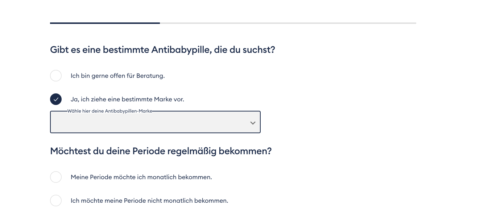Click the grey unfilled portion of the progress bar
The width and height of the screenshot is (480, 219).
(288, 23)
